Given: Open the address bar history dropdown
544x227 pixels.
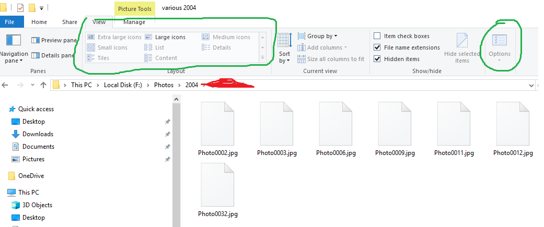Looking at the screenshot, I should click(x=531, y=85).
